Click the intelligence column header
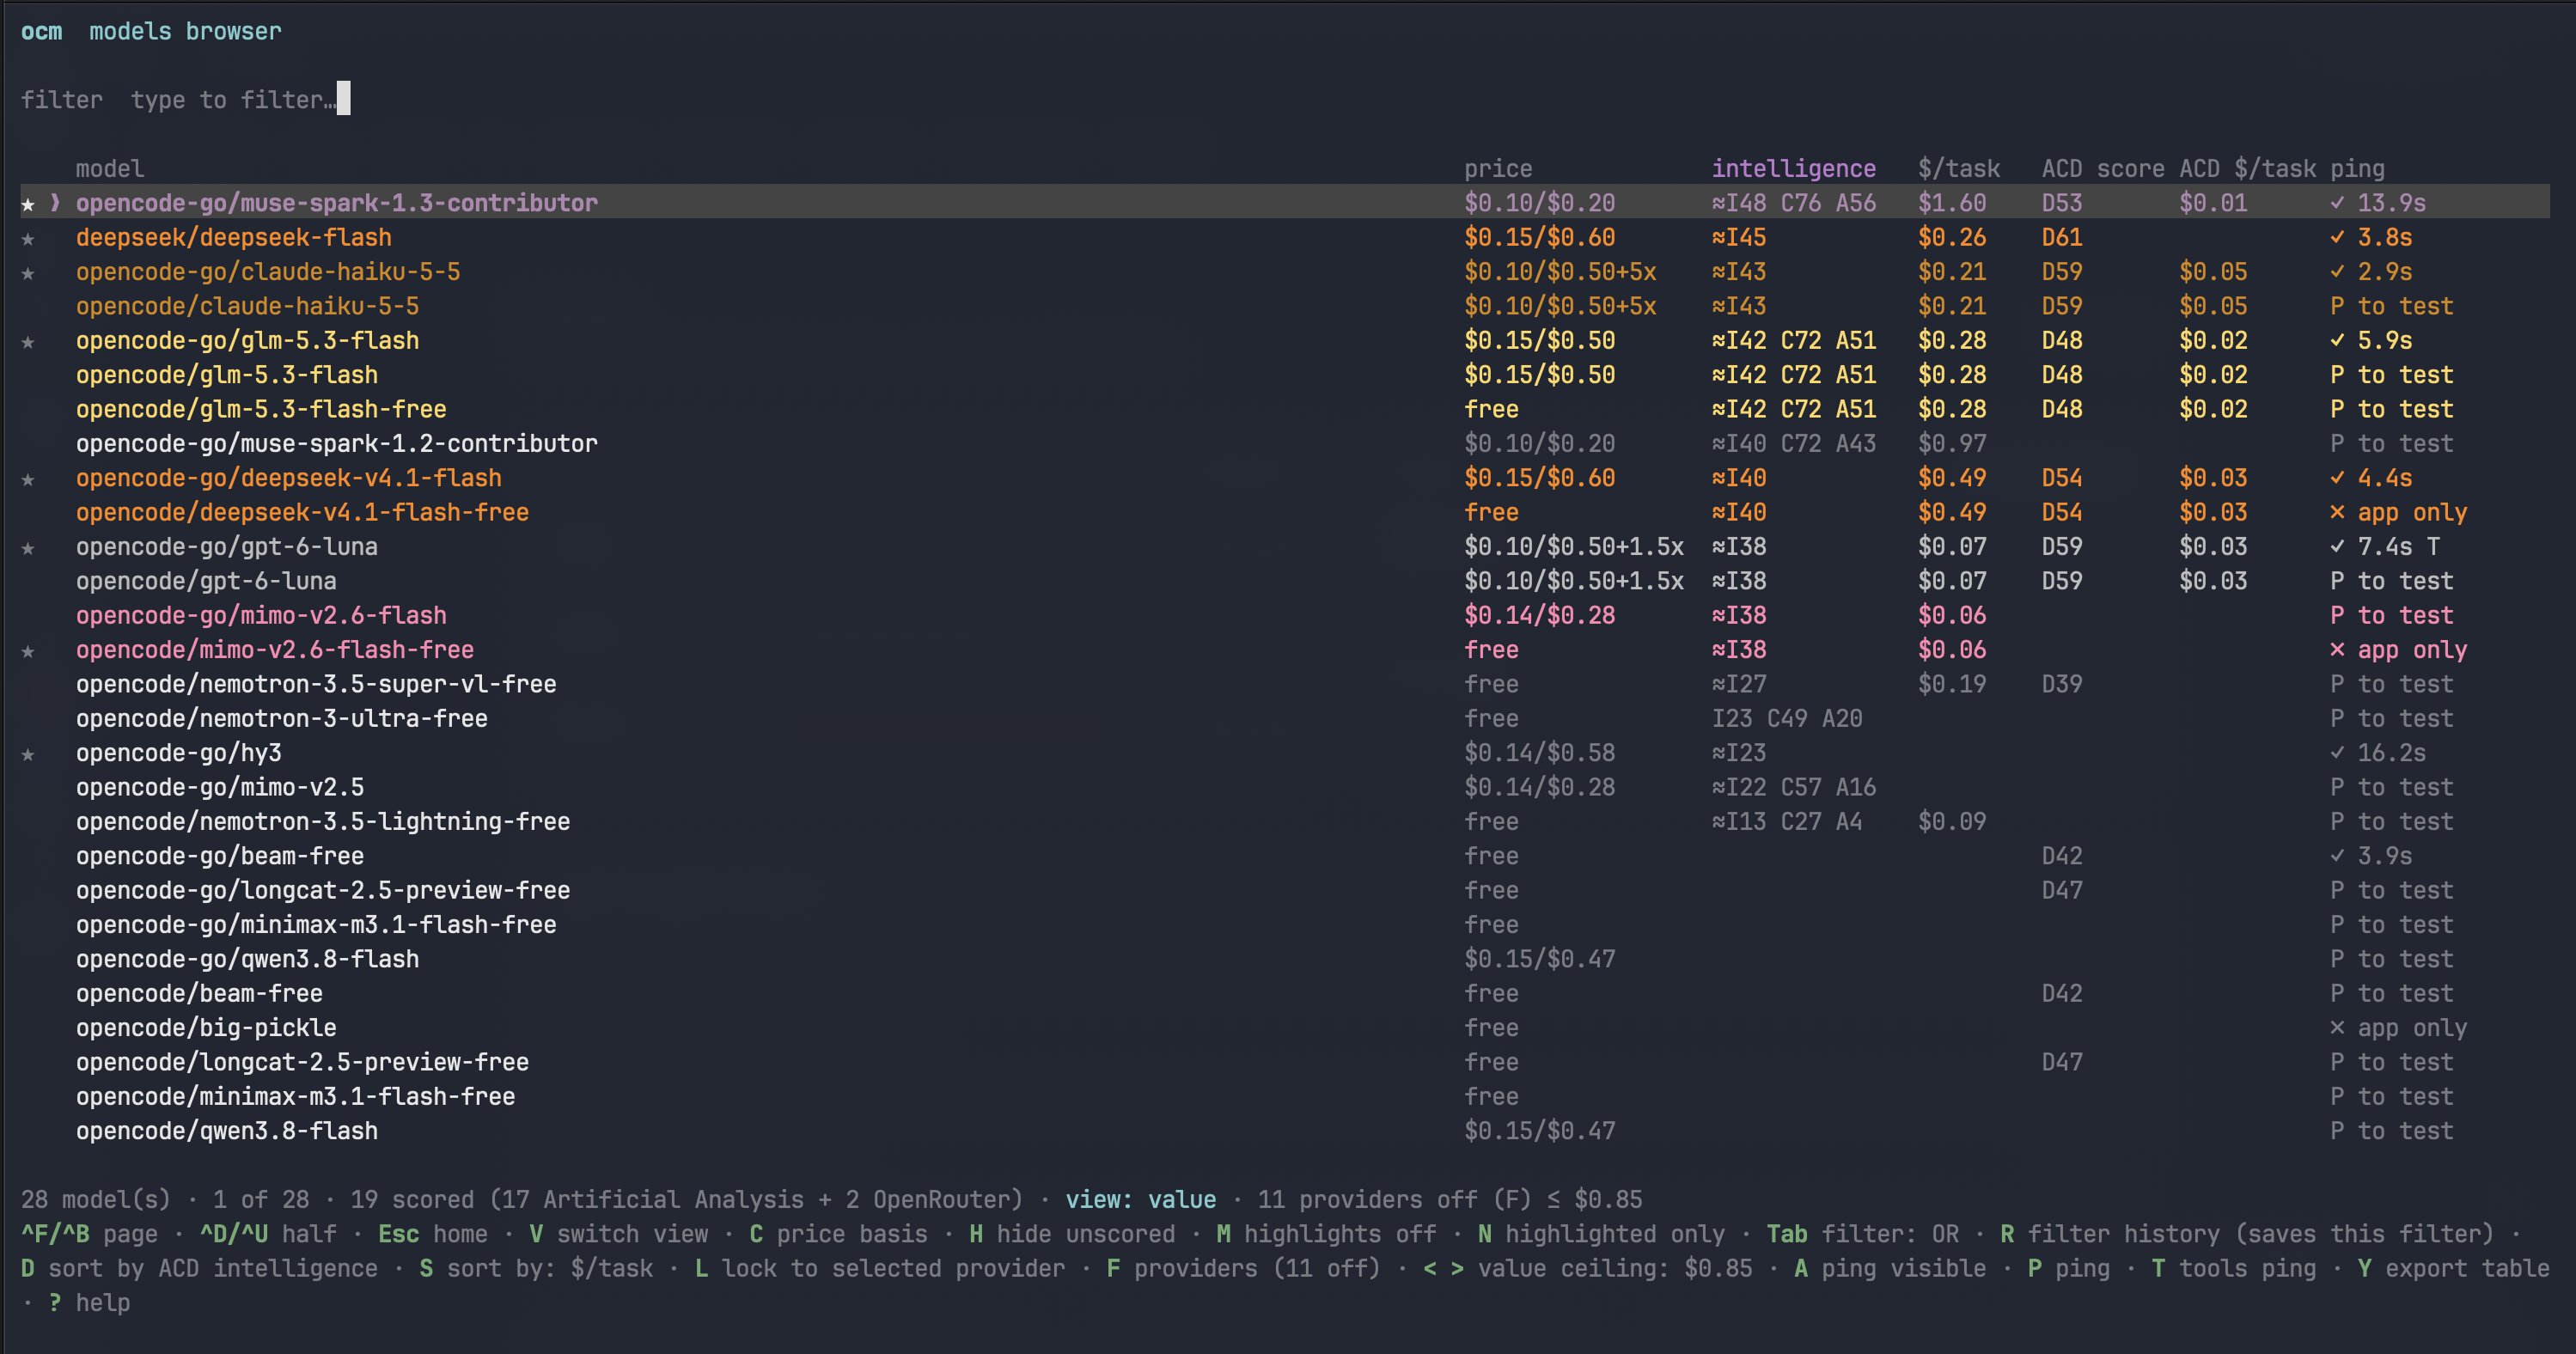Screen dimensions: 2576x1354 click(x=1793, y=168)
